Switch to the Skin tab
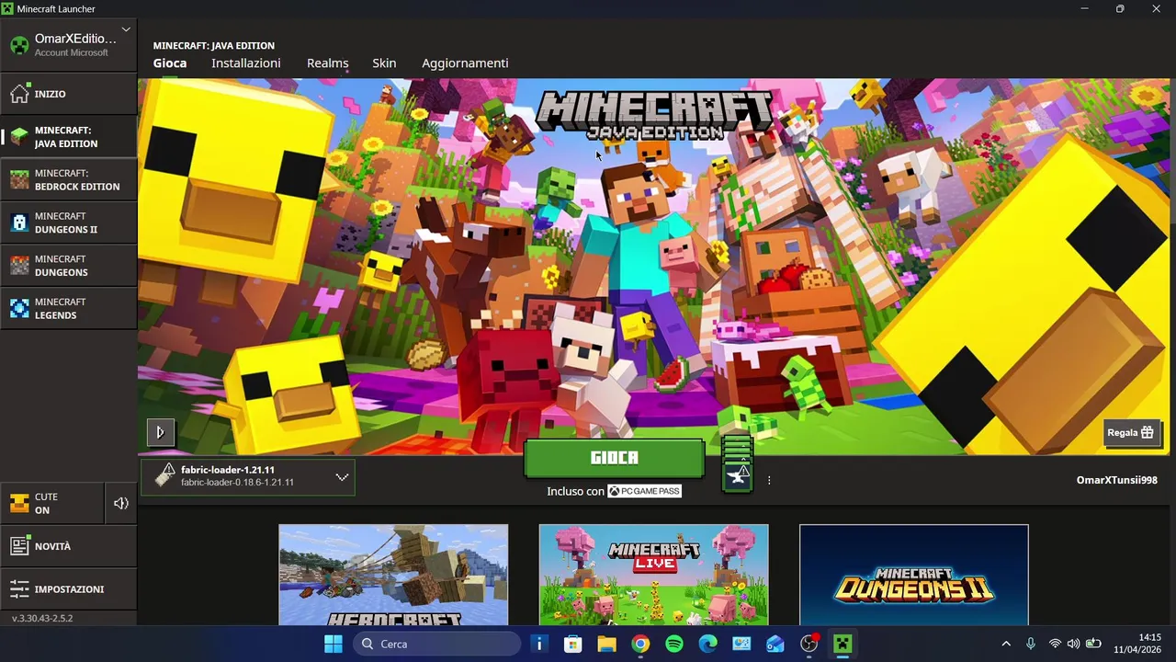The height and width of the screenshot is (662, 1176). (384, 63)
